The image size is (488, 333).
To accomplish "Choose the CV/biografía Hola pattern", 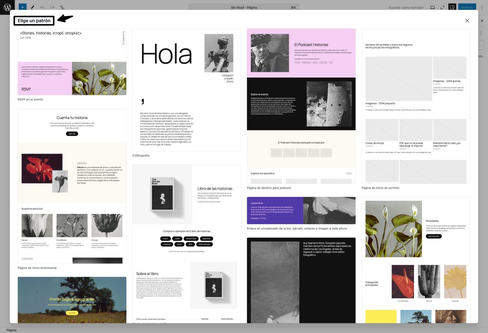I will [x=187, y=90].
